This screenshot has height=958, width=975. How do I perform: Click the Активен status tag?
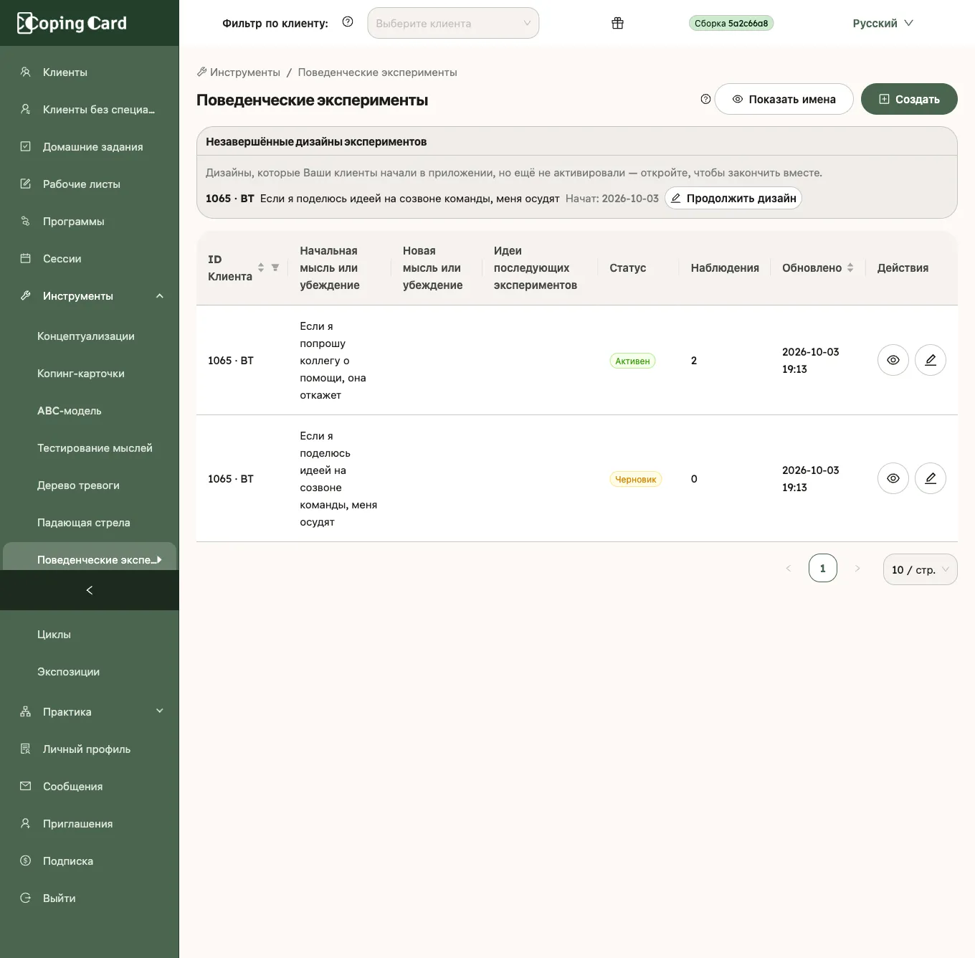point(632,361)
